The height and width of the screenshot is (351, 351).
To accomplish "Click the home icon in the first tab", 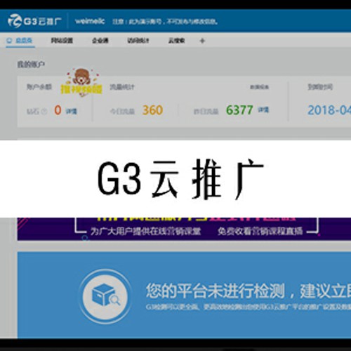I will click(9, 41).
